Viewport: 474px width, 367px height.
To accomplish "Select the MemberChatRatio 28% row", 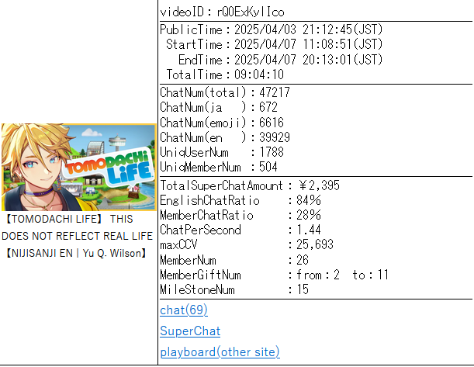I will [x=240, y=215].
